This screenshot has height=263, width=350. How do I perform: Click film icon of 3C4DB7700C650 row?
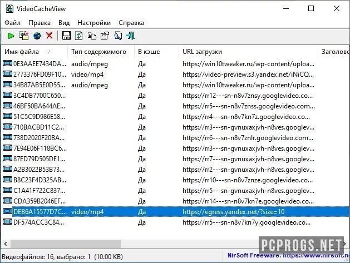pyautogui.click(x=7, y=95)
